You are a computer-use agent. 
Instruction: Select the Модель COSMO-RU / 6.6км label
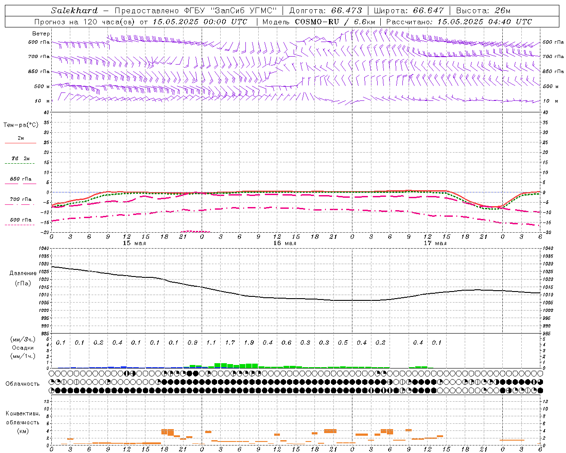click(319, 22)
